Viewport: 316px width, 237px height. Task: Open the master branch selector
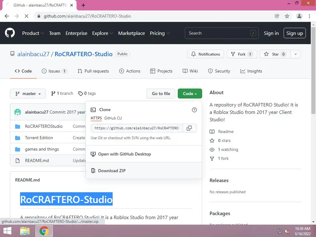pyautogui.click(x=28, y=94)
